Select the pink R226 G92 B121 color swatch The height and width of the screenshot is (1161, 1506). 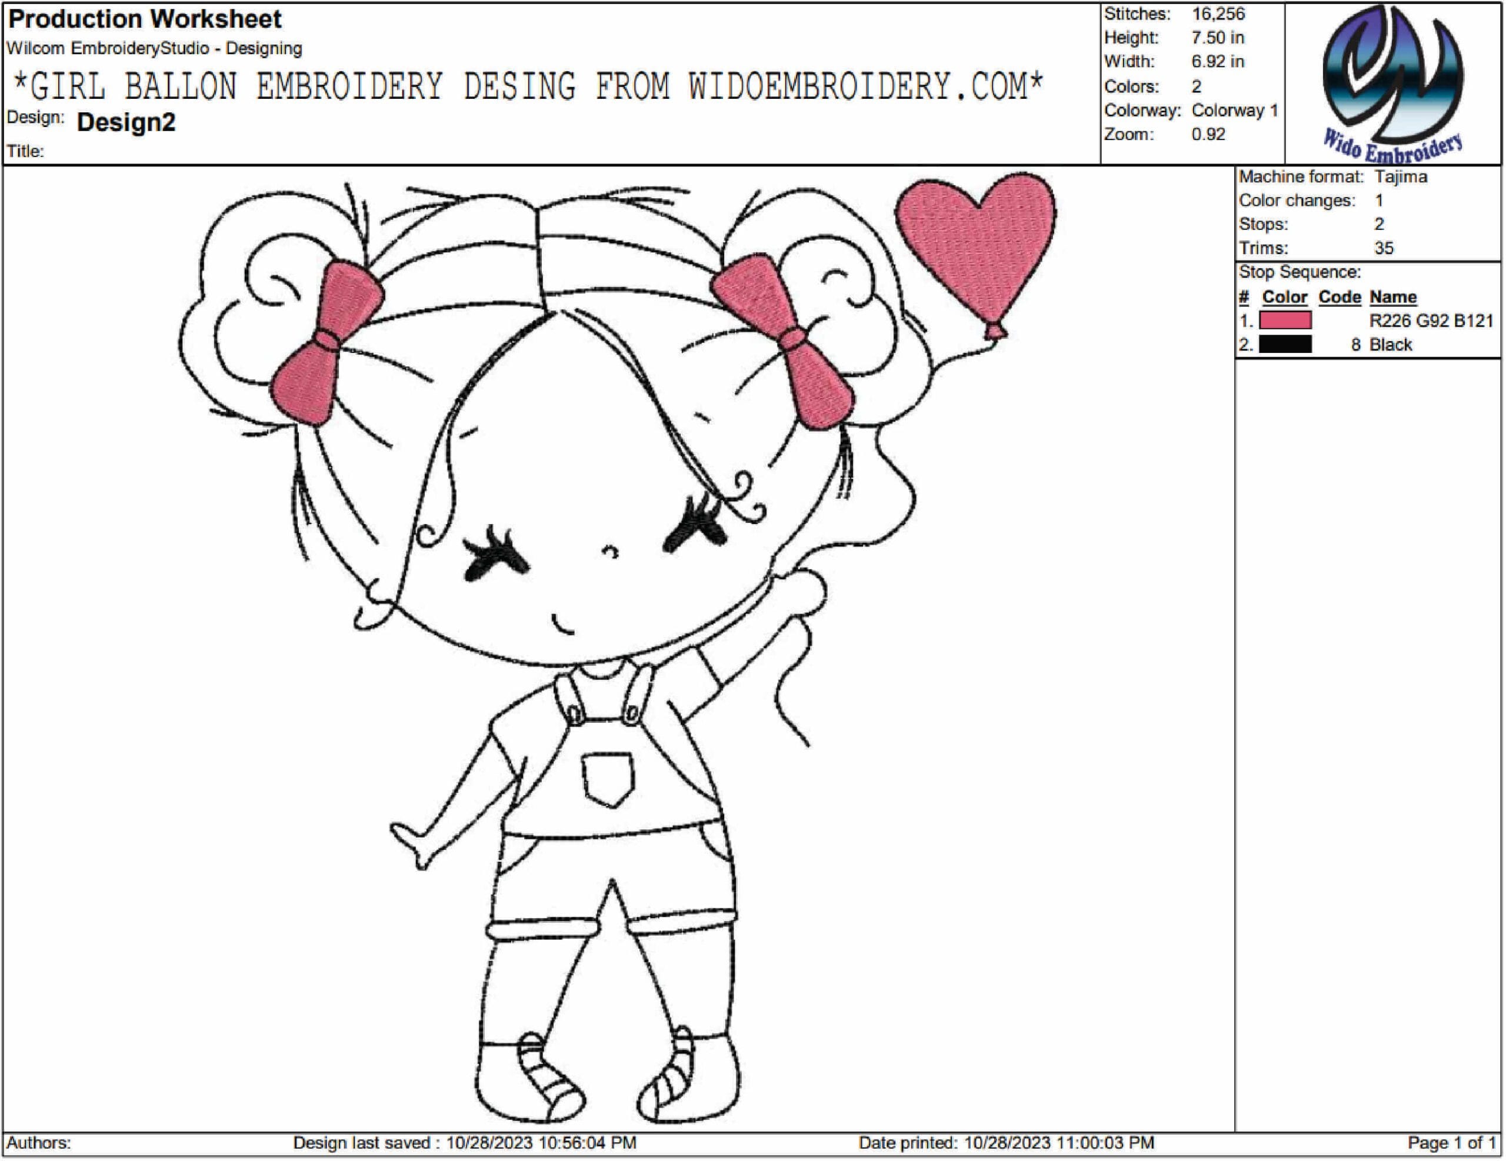(1285, 320)
